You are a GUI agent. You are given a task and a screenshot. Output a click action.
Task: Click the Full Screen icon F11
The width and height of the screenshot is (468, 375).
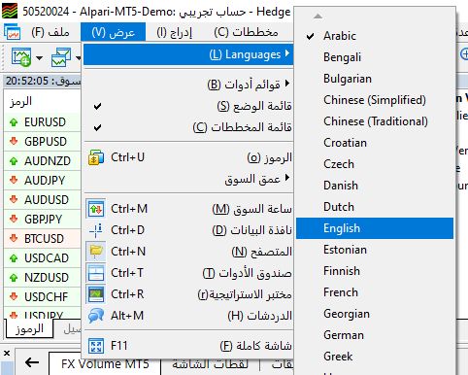(96, 346)
